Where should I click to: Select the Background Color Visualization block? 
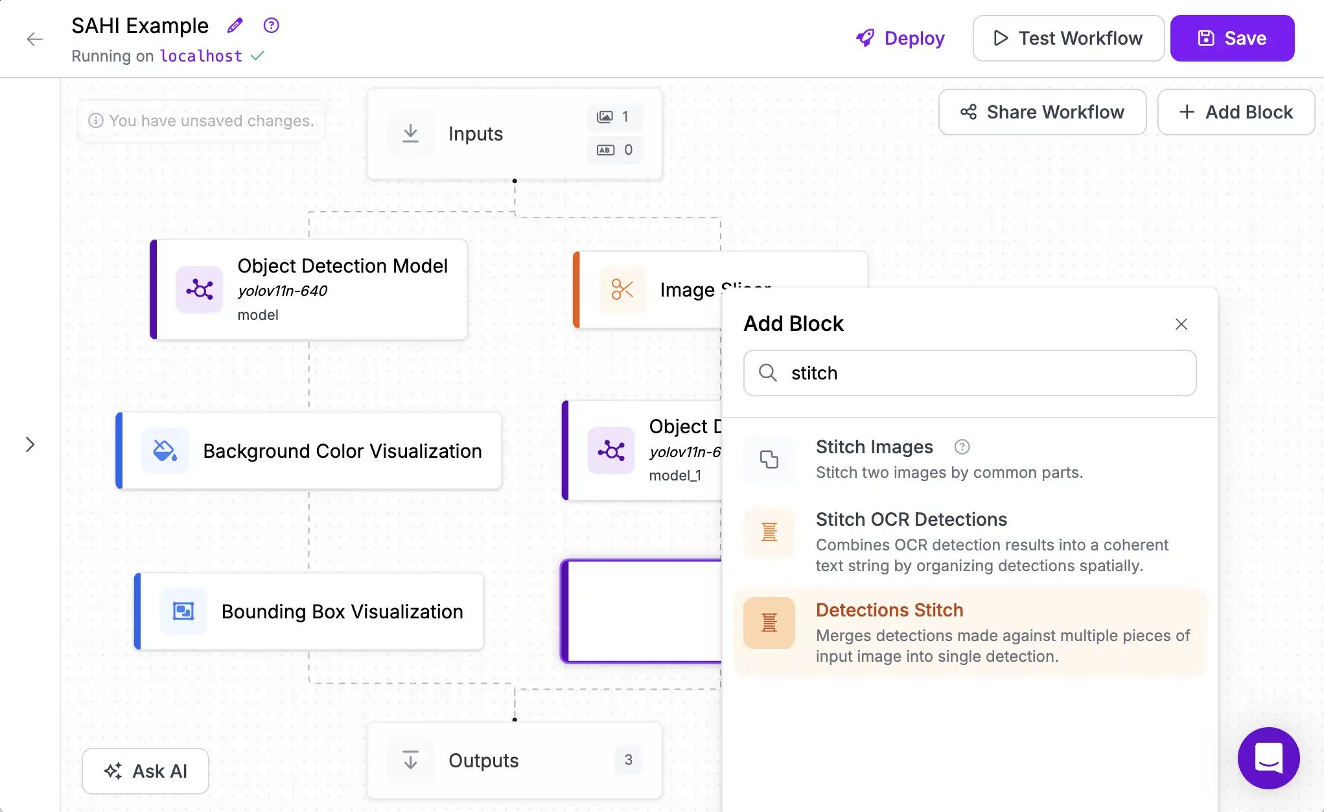coord(308,451)
